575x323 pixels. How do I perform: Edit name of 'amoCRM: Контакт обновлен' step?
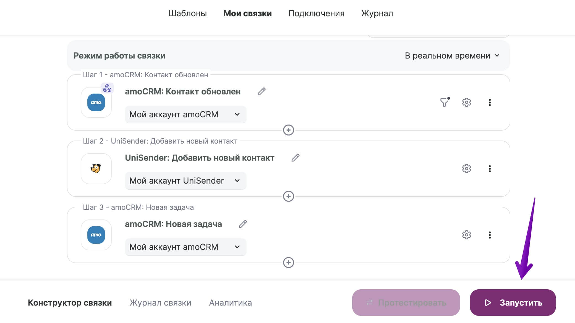point(262,91)
